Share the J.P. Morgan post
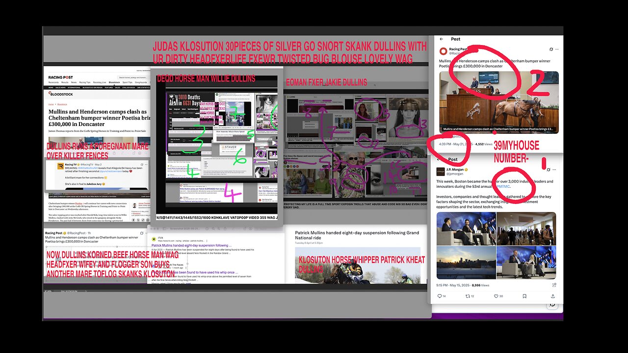This screenshot has height=353, width=628. [x=553, y=296]
